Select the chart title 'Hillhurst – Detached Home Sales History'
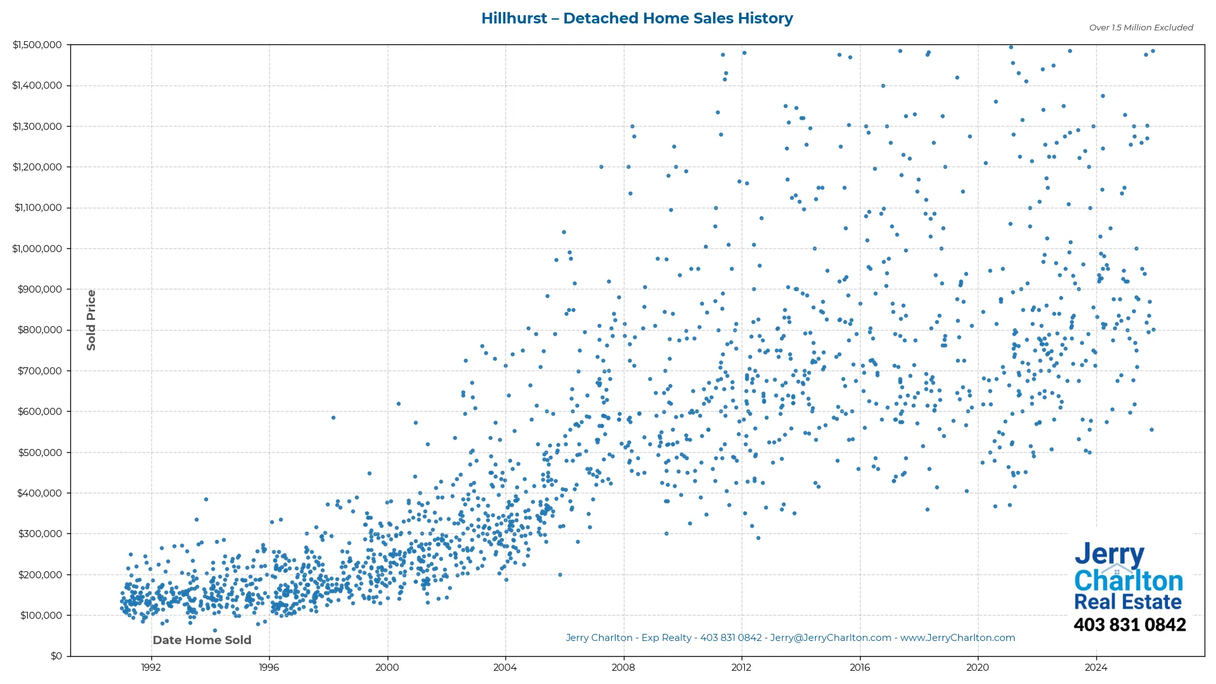Image resolution: width=1216 pixels, height=684 pixels. tap(637, 18)
